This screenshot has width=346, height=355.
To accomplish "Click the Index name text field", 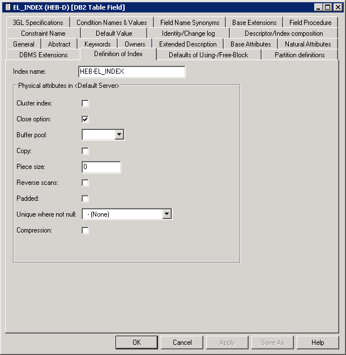I will point(132,72).
